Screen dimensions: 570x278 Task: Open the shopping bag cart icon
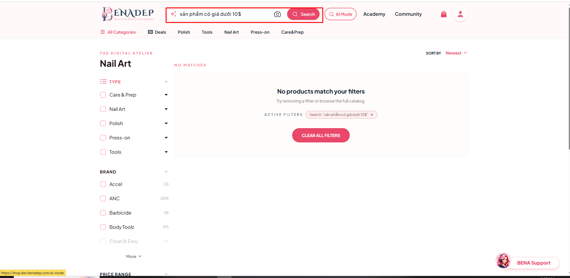(x=444, y=14)
